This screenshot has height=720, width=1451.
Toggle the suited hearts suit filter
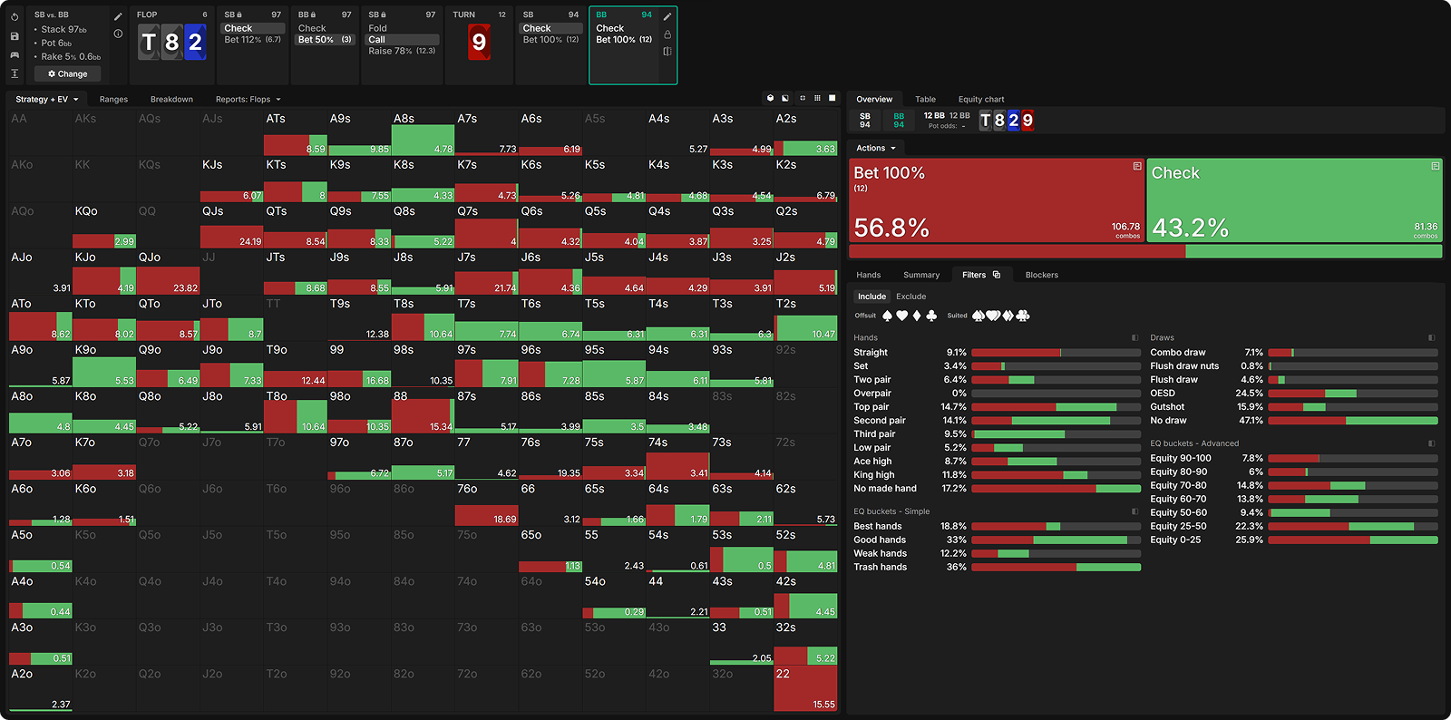point(993,316)
